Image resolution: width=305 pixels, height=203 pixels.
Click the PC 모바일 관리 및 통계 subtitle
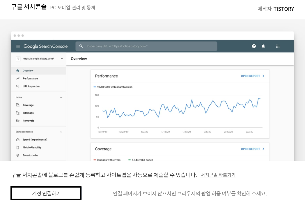pyautogui.click(x=72, y=8)
